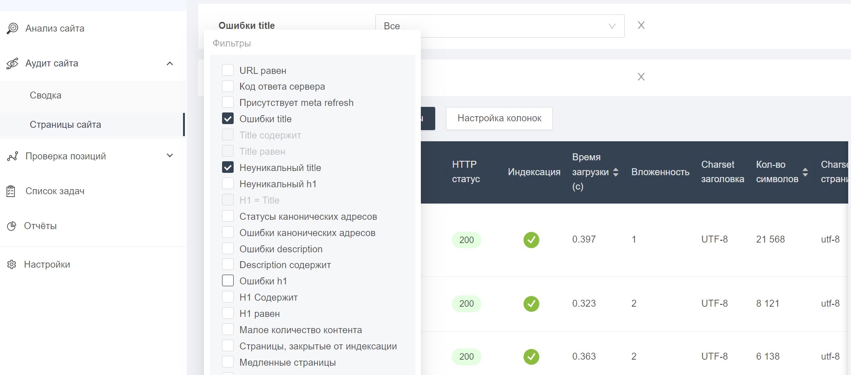Check the Медленные страницы filter
The width and height of the screenshot is (851, 375).
[x=228, y=362]
